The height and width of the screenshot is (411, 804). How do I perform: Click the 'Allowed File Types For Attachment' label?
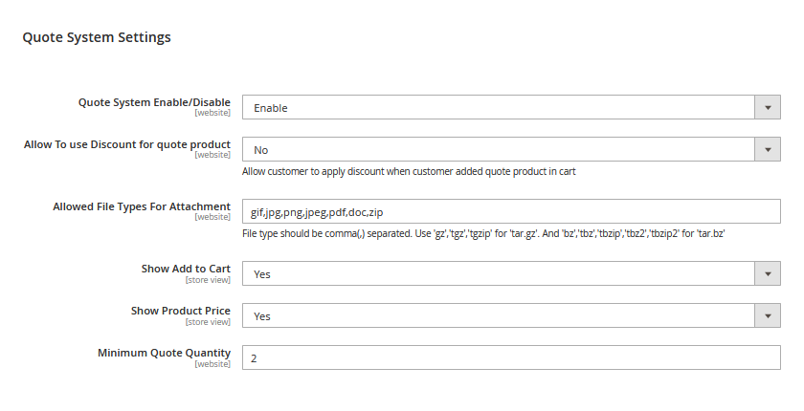click(x=142, y=206)
